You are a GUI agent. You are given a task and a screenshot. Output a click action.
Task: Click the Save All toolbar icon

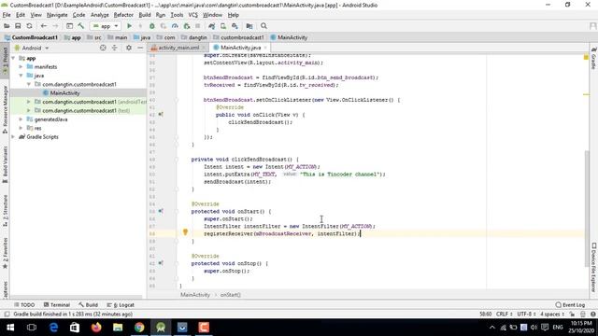(18, 26)
